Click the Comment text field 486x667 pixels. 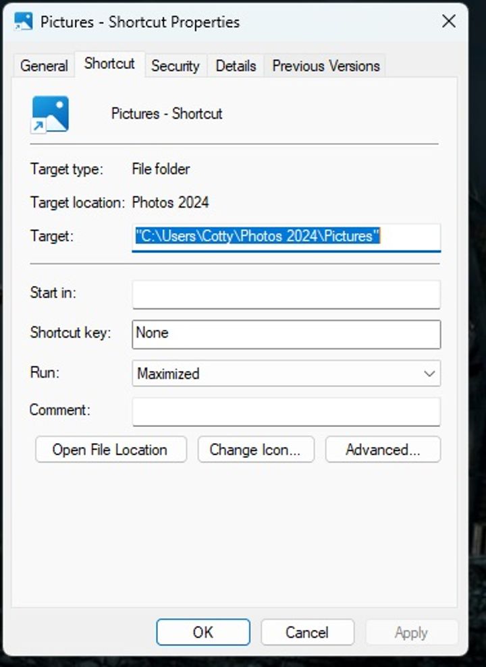coord(286,411)
